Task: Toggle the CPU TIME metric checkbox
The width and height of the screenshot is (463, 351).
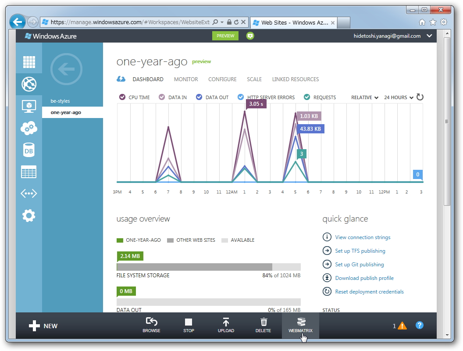Action: point(121,97)
